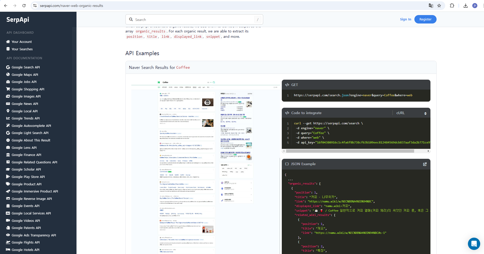484x254 pixels.
Task: Click the Naver Coffee results screenshot
Action: pyautogui.click(x=205, y=167)
